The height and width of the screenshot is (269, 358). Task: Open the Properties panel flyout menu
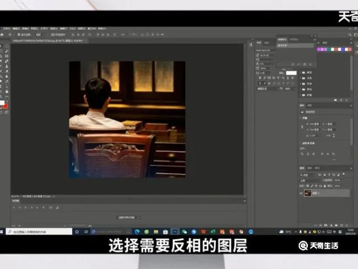[x=351, y=106]
